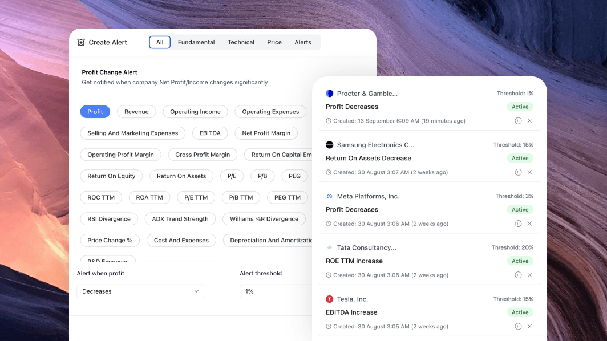
Task: Click Active badge on Meta Platforms alert
Action: [x=520, y=210]
